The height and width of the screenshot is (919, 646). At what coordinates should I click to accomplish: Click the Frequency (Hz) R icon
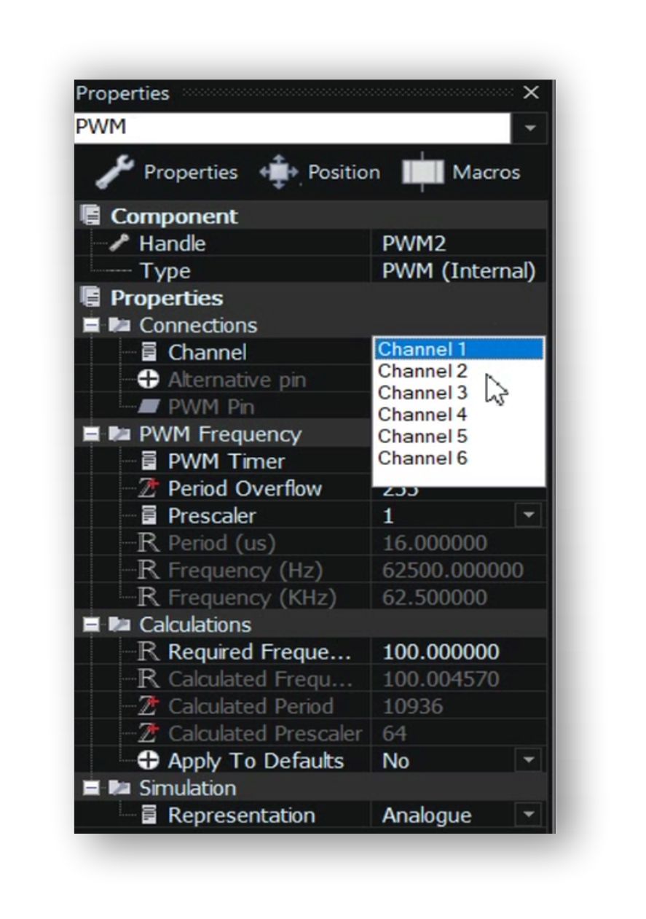149,571
